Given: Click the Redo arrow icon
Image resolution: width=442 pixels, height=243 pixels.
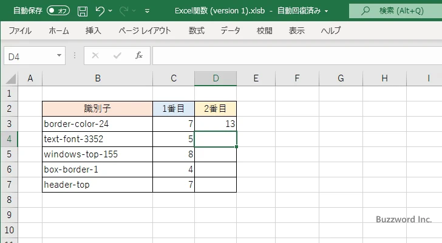Looking at the screenshot, I should coord(123,11).
